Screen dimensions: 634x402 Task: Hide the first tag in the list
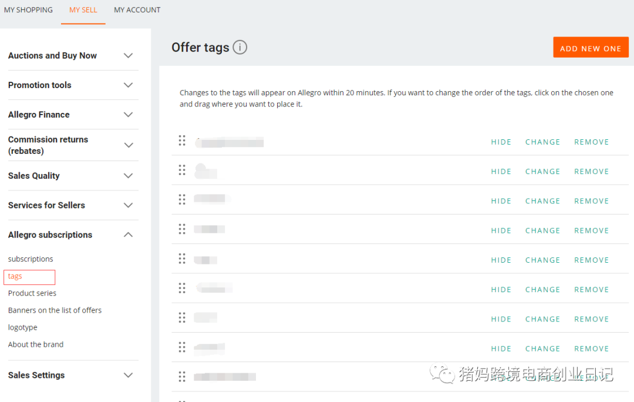coord(501,142)
